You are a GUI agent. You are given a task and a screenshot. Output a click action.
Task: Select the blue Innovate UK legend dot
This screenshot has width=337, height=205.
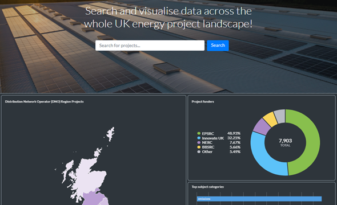point(199,138)
